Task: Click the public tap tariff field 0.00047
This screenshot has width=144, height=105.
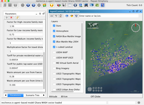Action: (26, 68)
